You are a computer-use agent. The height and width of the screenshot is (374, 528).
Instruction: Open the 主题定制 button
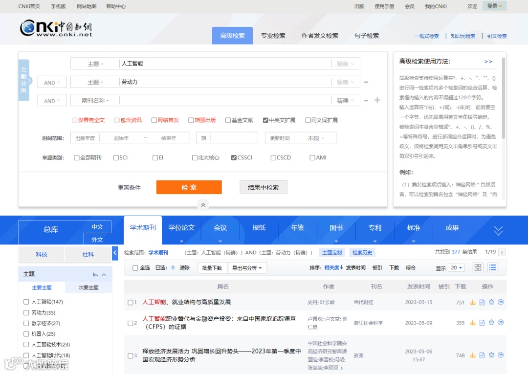pos(332,252)
